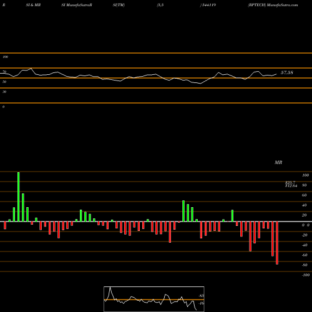Click the RSI axis label 30
The image size is (312, 312).
coord(4,92)
